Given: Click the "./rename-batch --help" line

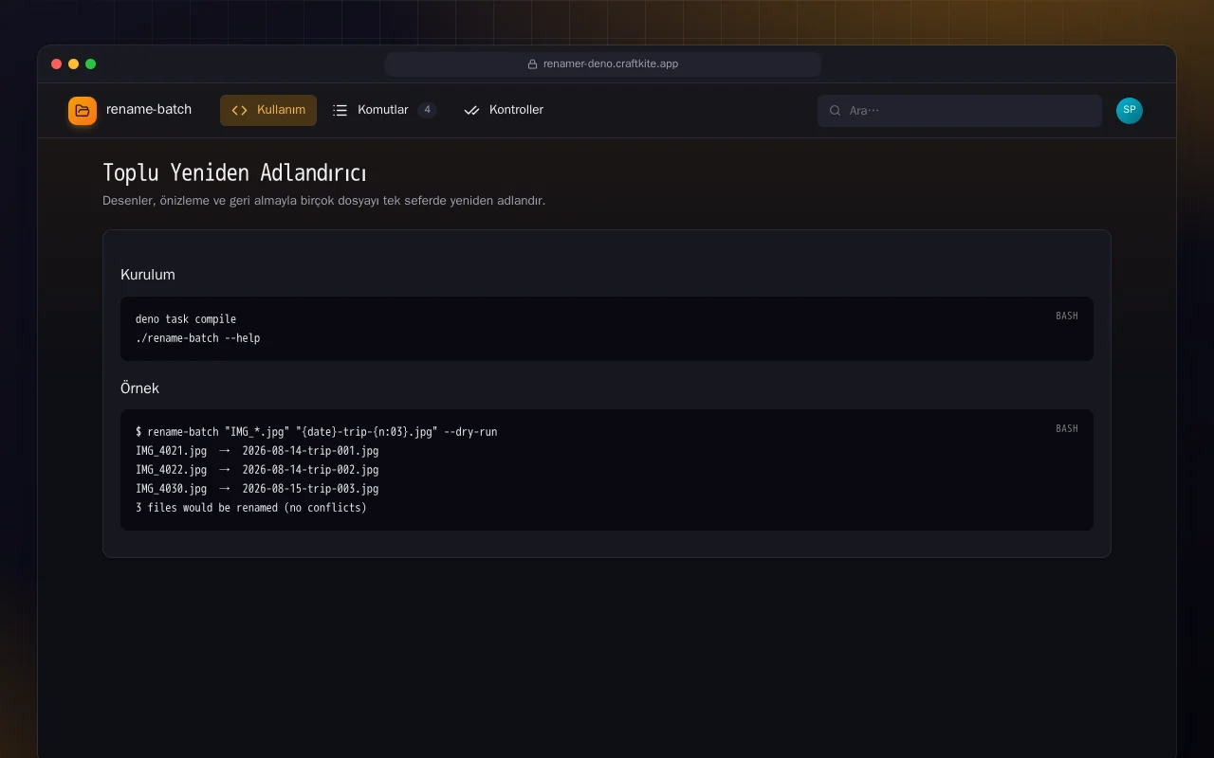Looking at the screenshot, I should [197, 338].
